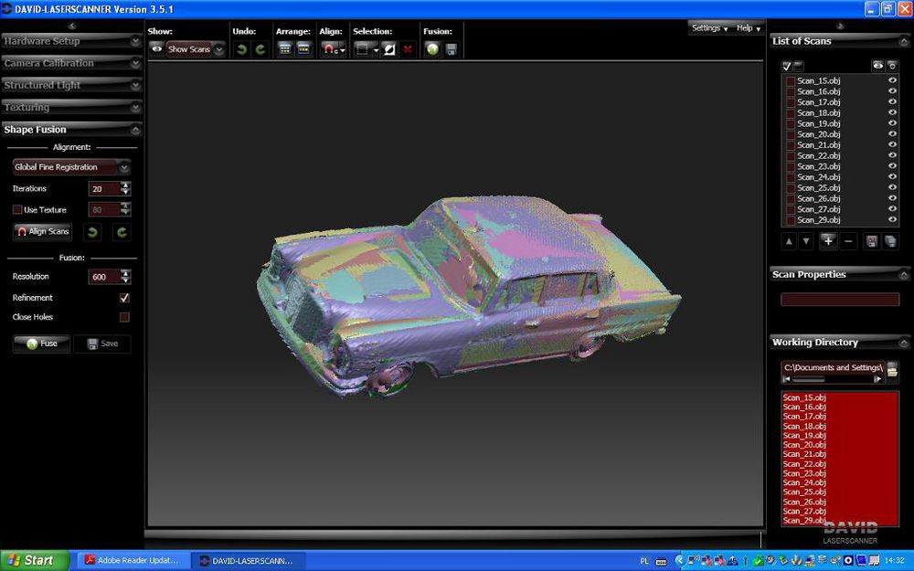The image size is (914, 571).
Task: Hide Scan_15.obj using its eye icon
Action: pos(892,81)
